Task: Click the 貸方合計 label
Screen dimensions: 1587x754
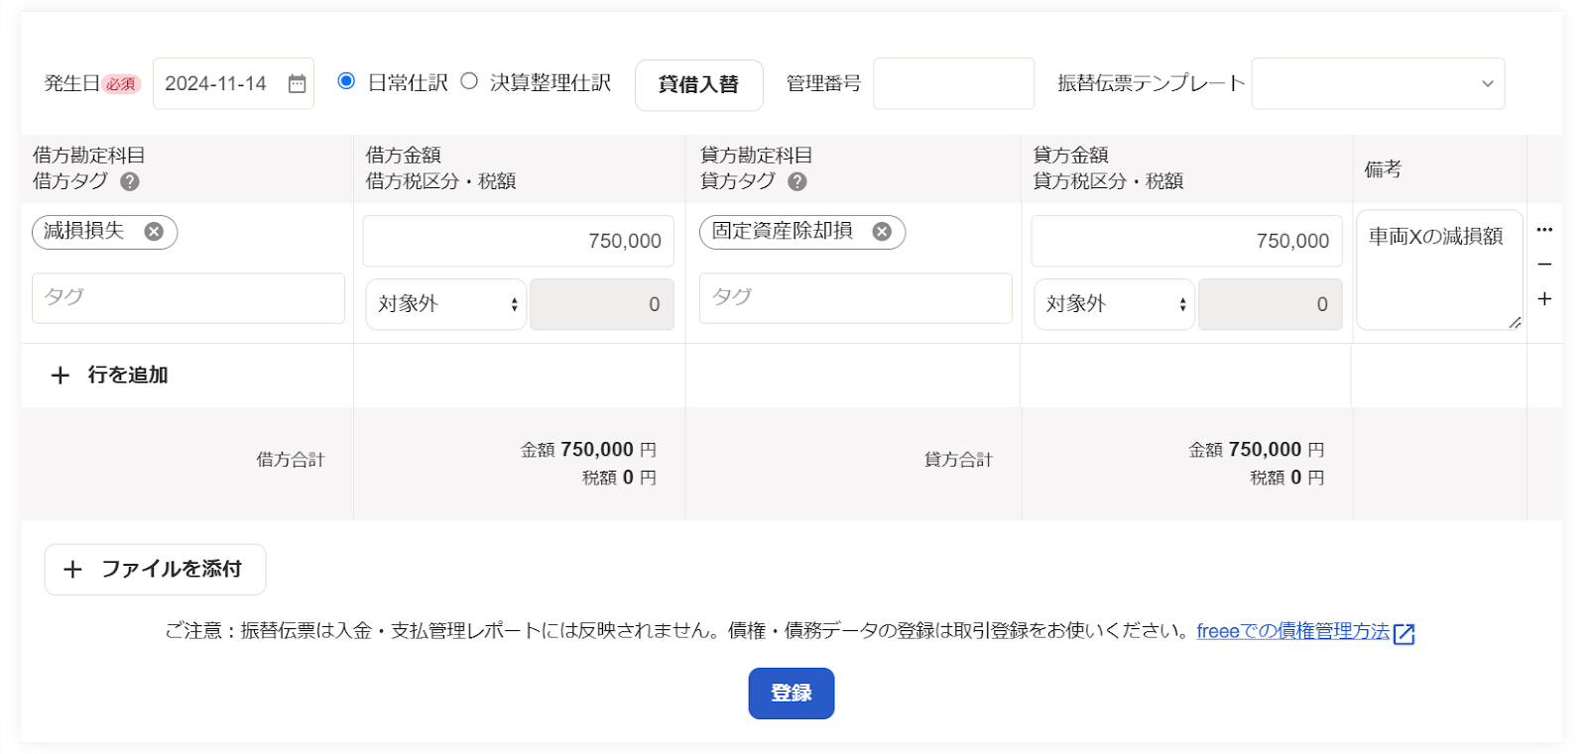Action: tap(958, 460)
